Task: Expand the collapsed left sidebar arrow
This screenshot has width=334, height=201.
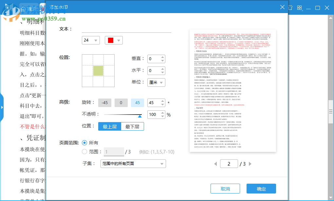Action: tap(2, 108)
